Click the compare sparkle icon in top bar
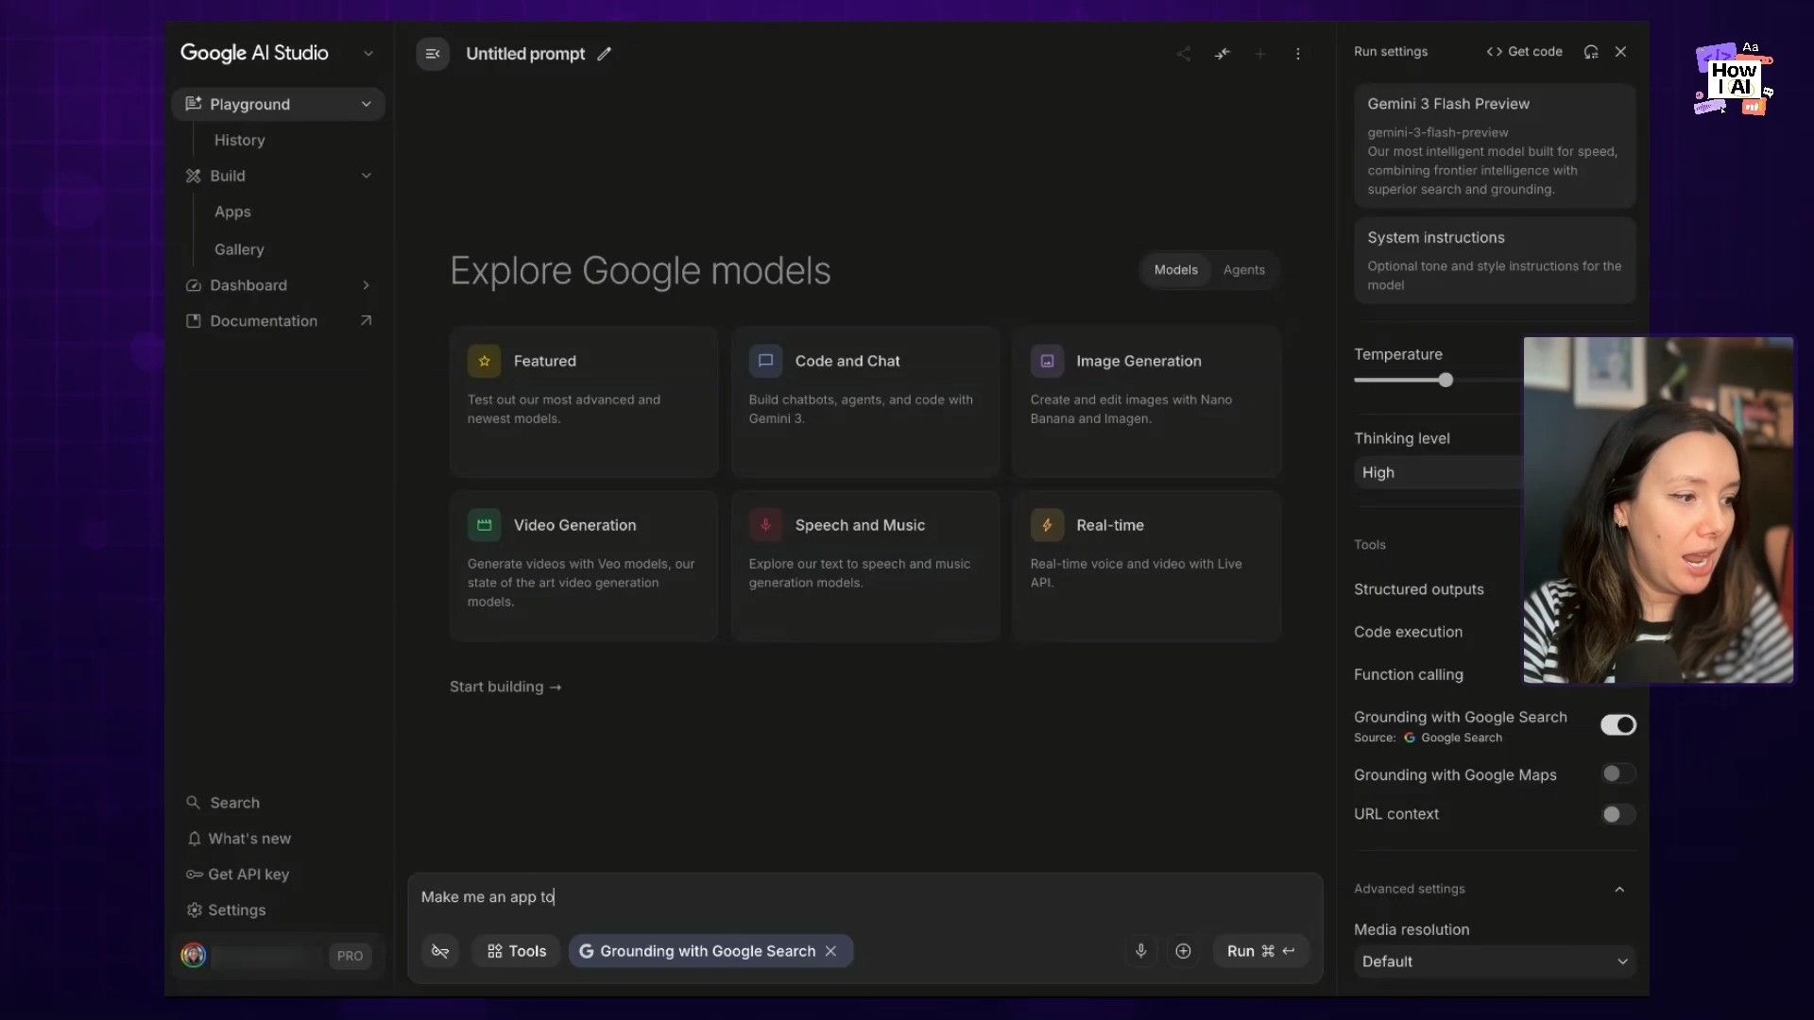 click(x=1222, y=54)
